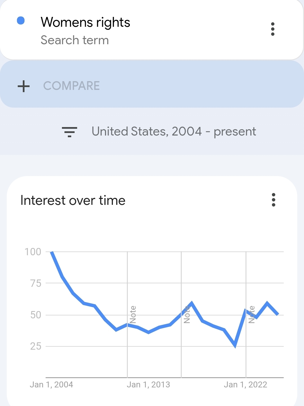
Task: Select the chart's peak point at 100
Action: pyautogui.click(x=52, y=252)
